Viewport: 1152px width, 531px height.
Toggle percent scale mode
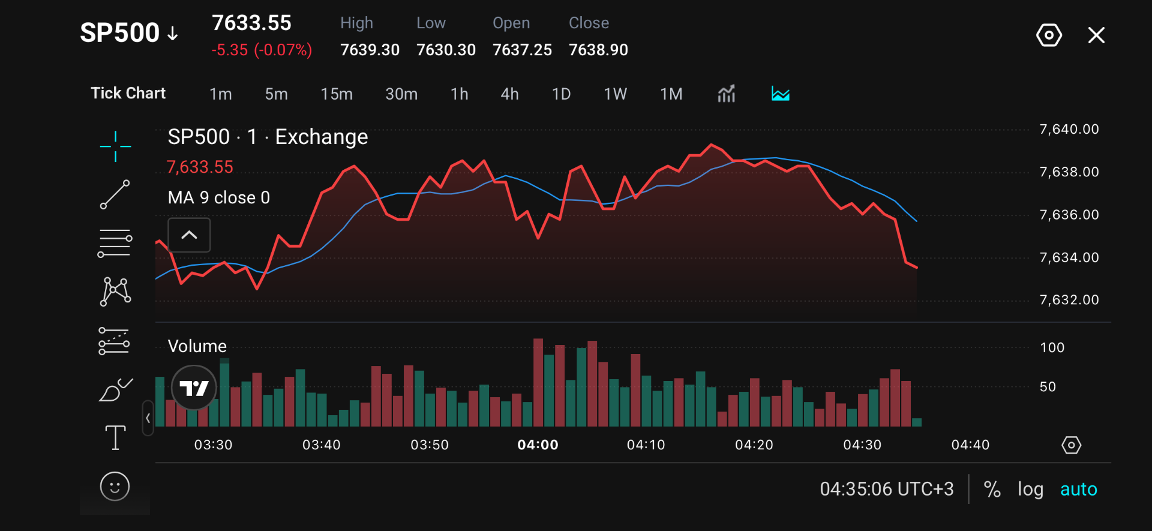coord(992,489)
